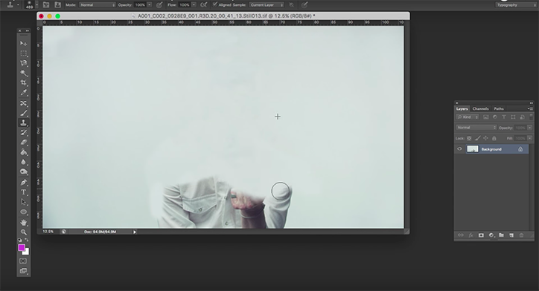Viewport: 539px width, 291px height.
Task: Add a layer mask
Action: (481, 235)
